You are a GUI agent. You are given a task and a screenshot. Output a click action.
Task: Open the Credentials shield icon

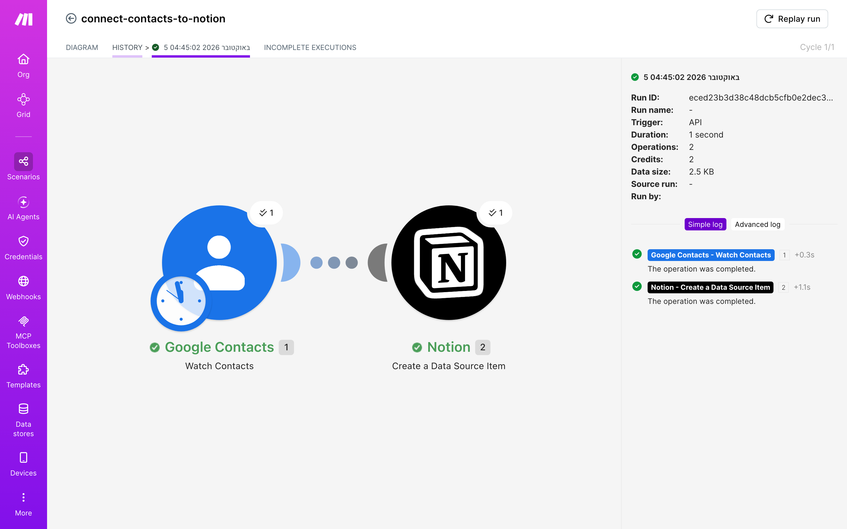[24, 241]
